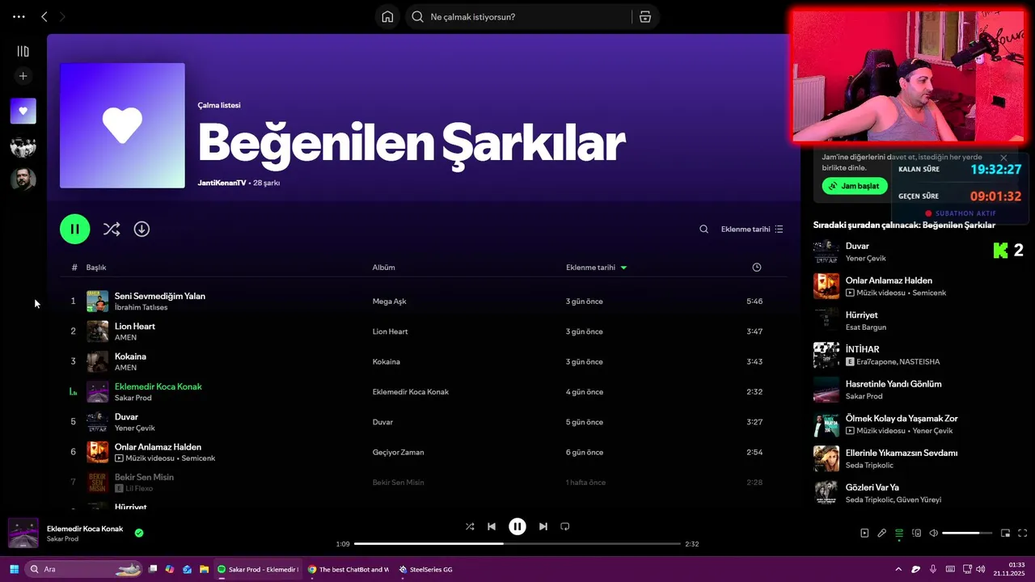Close the Jam invite banner

coord(1003,158)
